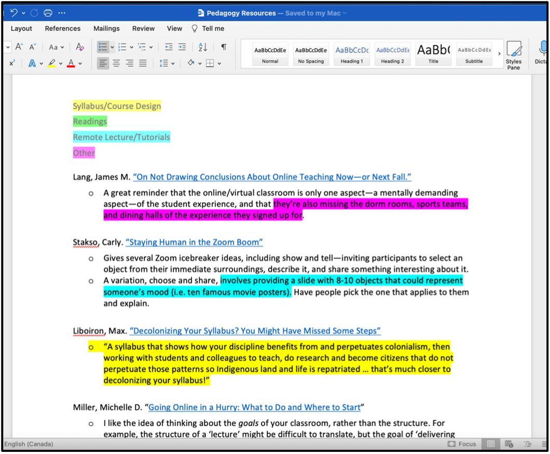
Task: Apply the yellow text highlight color
Action: pos(51,63)
